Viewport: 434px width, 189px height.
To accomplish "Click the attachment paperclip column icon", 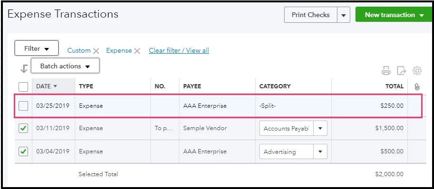I will coord(416,86).
